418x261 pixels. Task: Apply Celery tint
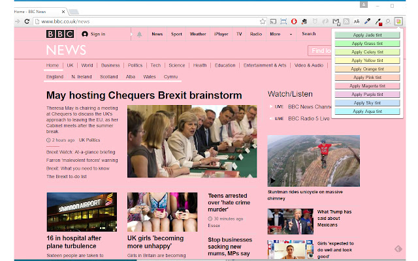click(367, 52)
